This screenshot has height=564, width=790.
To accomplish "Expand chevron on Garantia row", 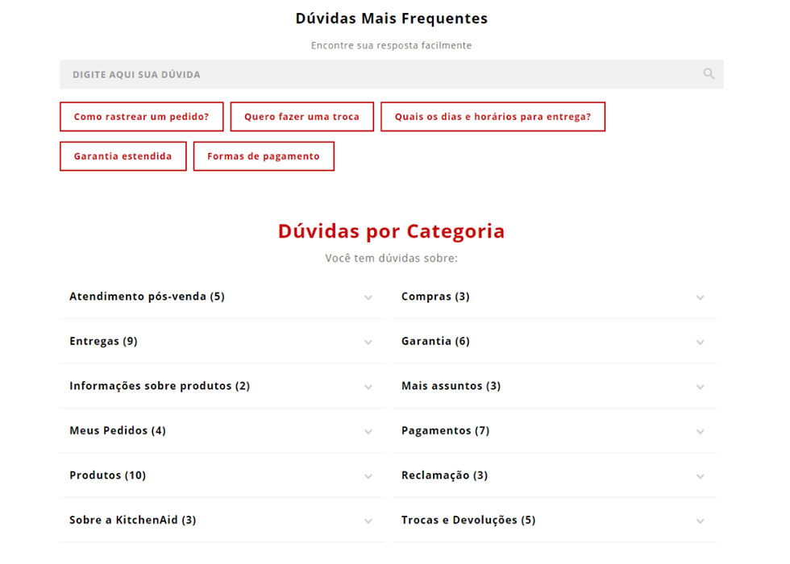I will tap(700, 342).
